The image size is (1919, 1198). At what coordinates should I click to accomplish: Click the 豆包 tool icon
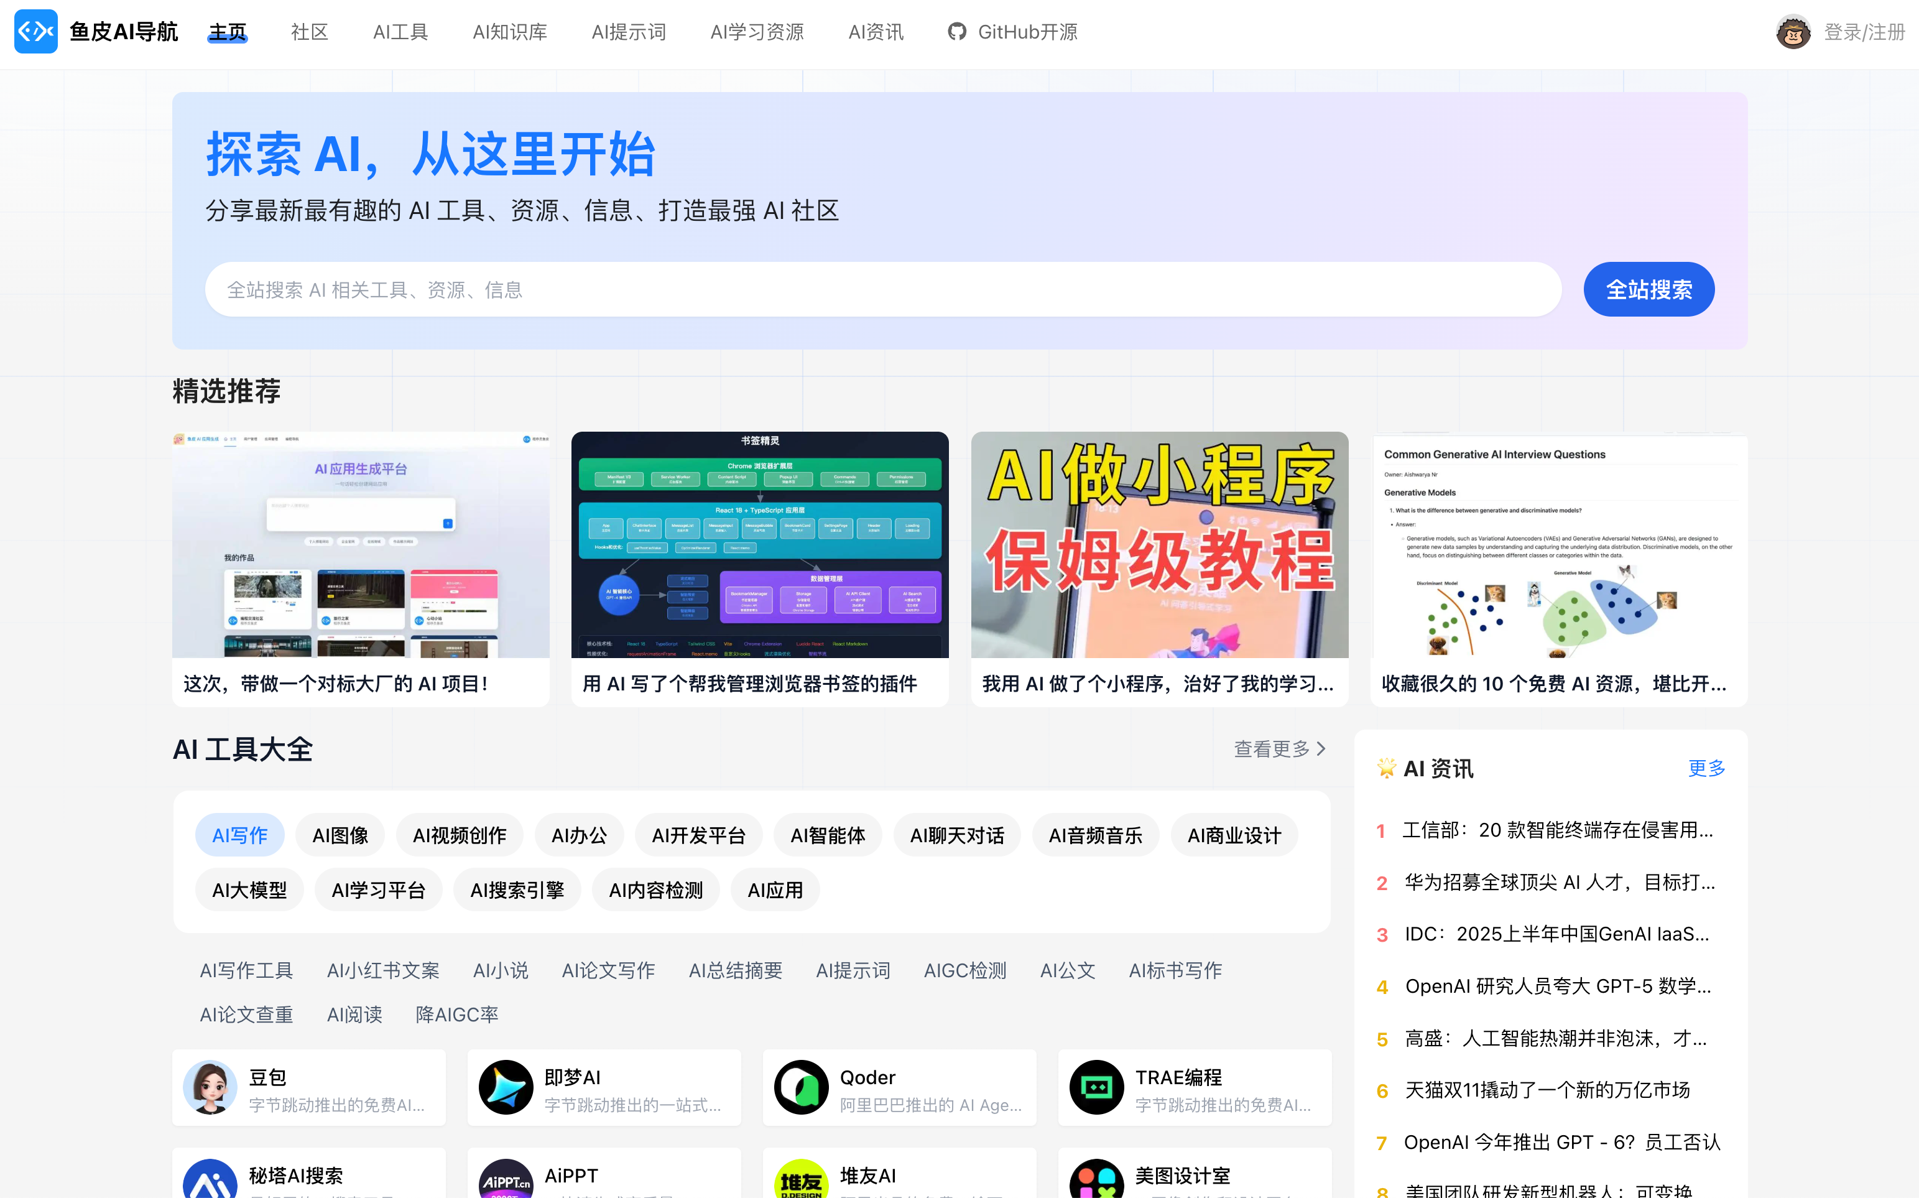(x=210, y=1087)
